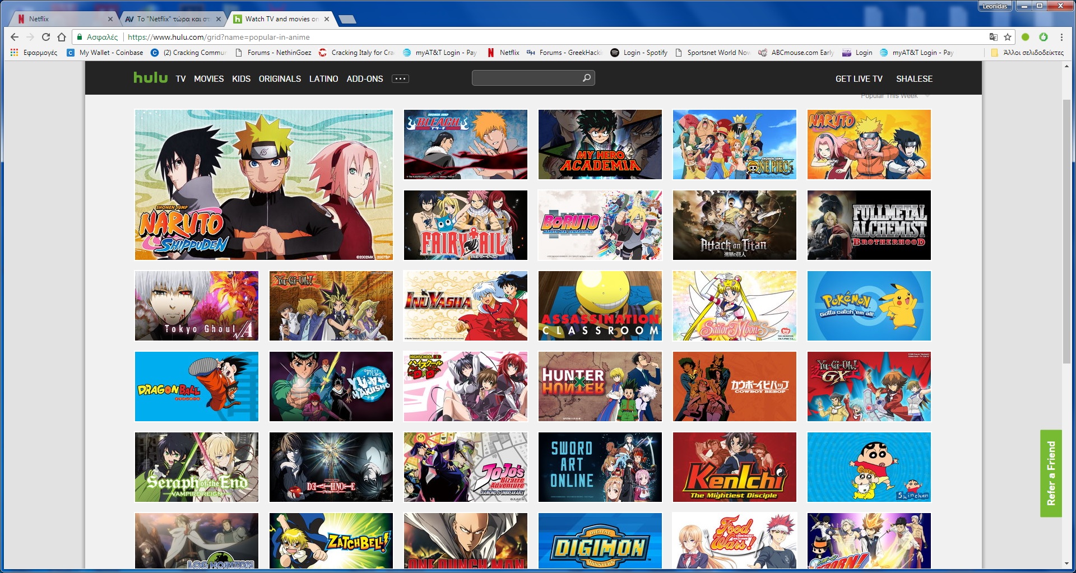Open the Digimon thumbnail

tap(600, 541)
